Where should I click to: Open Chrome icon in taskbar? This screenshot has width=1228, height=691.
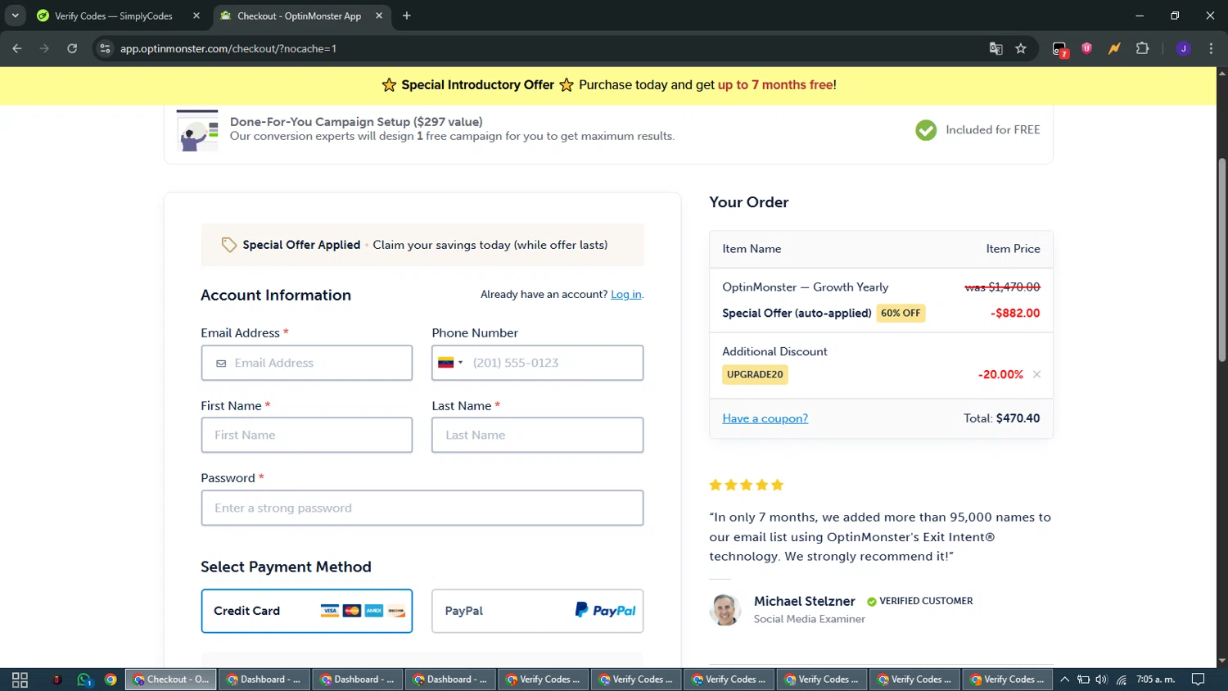coord(111,680)
